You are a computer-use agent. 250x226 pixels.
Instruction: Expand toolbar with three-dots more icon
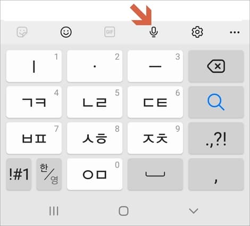[235, 32]
